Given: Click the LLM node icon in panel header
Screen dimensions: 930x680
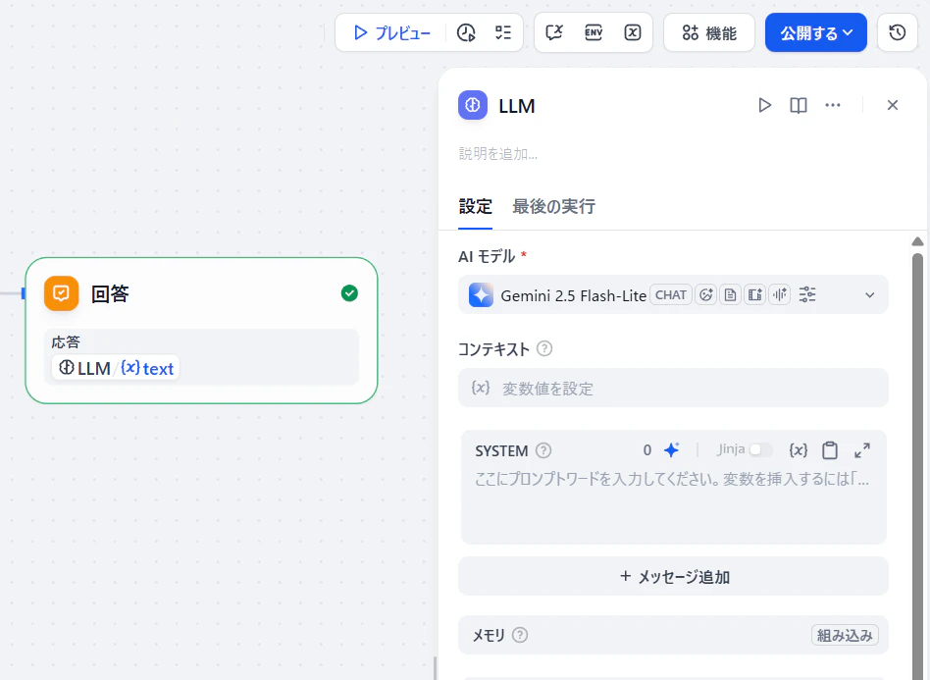Looking at the screenshot, I should click(x=473, y=105).
